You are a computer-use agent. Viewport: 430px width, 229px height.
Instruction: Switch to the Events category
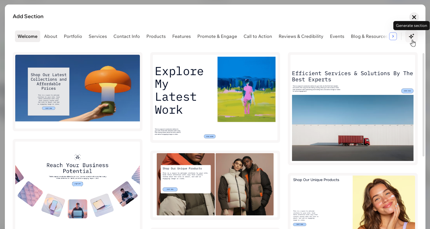click(337, 36)
